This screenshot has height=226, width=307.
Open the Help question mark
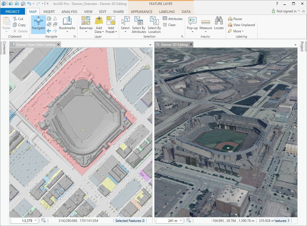[277, 4]
